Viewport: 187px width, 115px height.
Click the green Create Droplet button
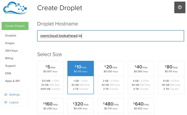(x=15, y=26)
